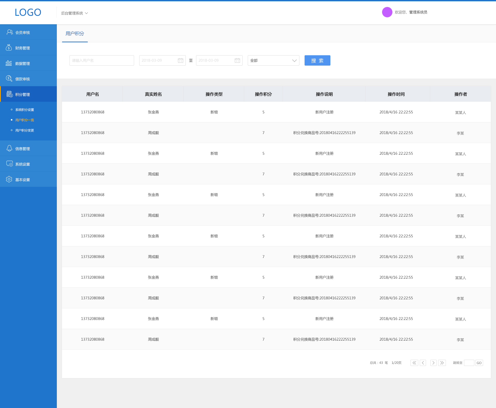Click the 信息管理 bell icon
The height and width of the screenshot is (408, 496).
[x=9, y=148]
